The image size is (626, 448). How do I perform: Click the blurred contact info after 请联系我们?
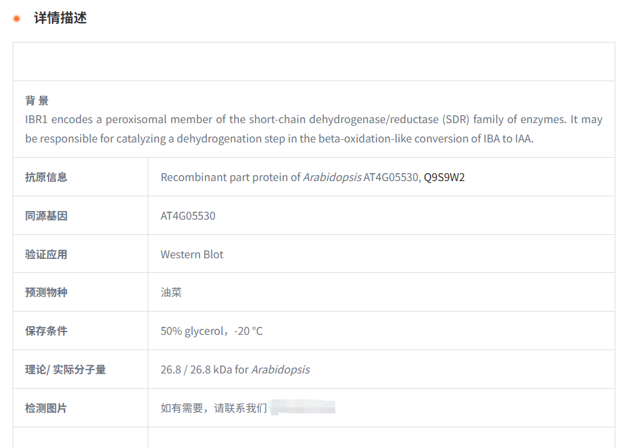pos(303,407)
